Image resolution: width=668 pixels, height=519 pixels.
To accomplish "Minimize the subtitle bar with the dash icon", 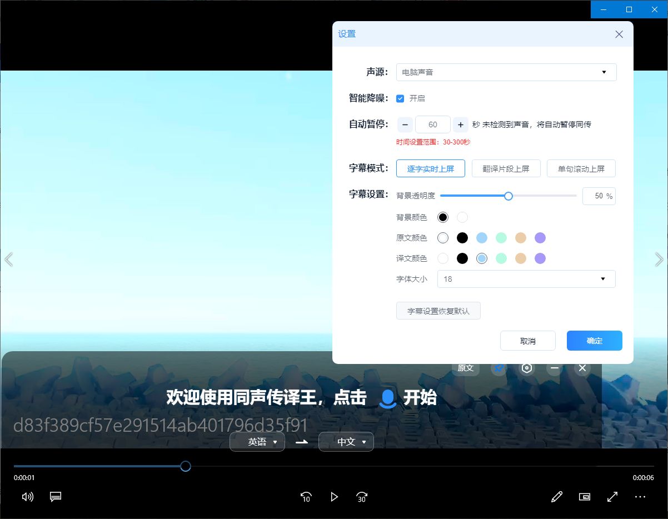I will tap(555, 368).
